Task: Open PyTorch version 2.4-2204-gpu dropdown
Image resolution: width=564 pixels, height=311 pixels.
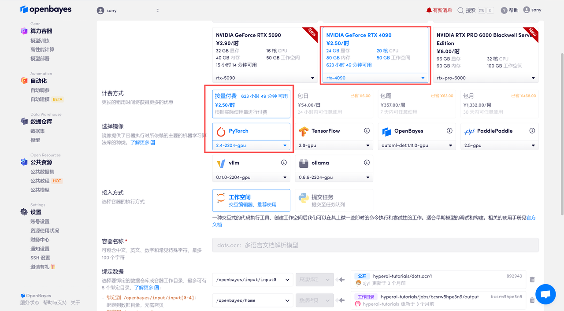Action: click(x=251, y=145)
